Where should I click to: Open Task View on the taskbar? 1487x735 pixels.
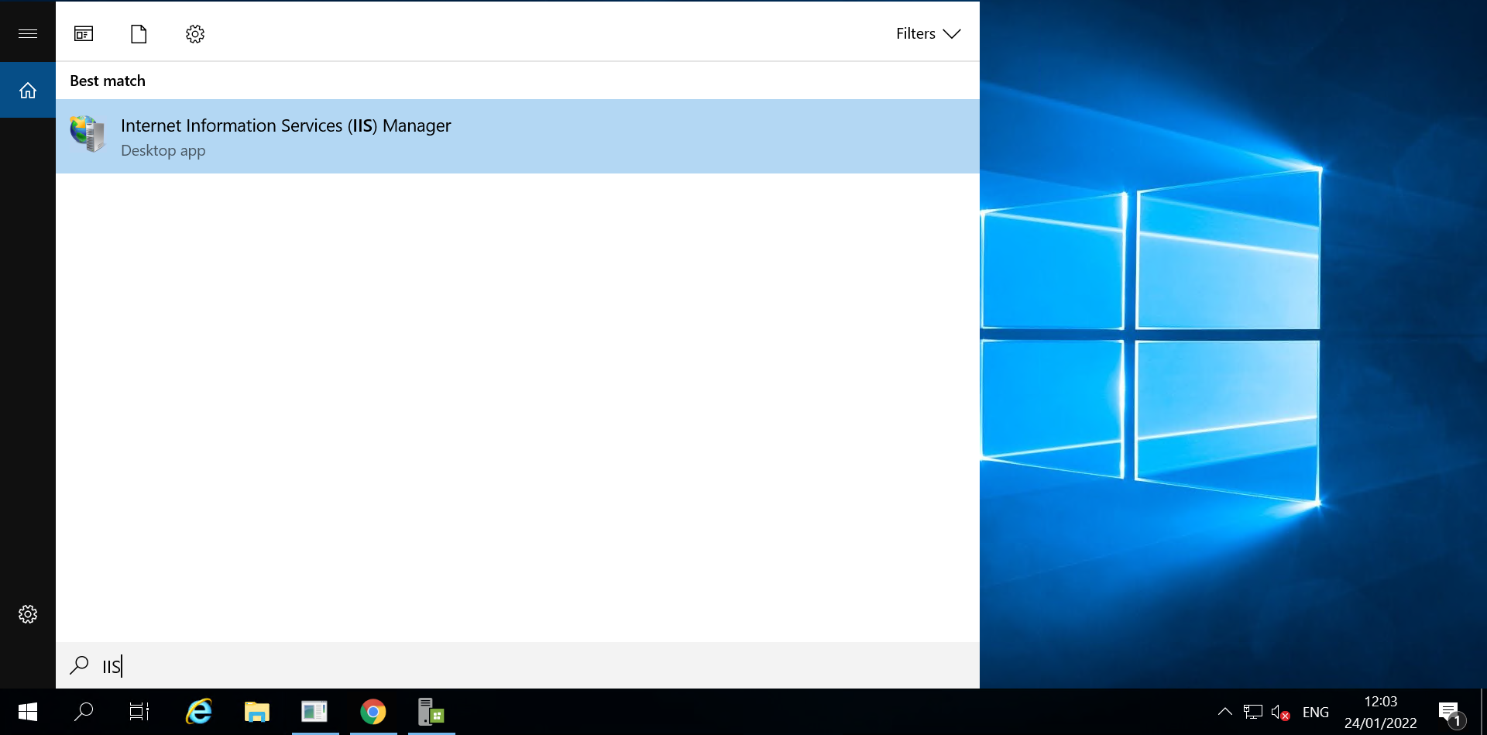tap(139, 712)
